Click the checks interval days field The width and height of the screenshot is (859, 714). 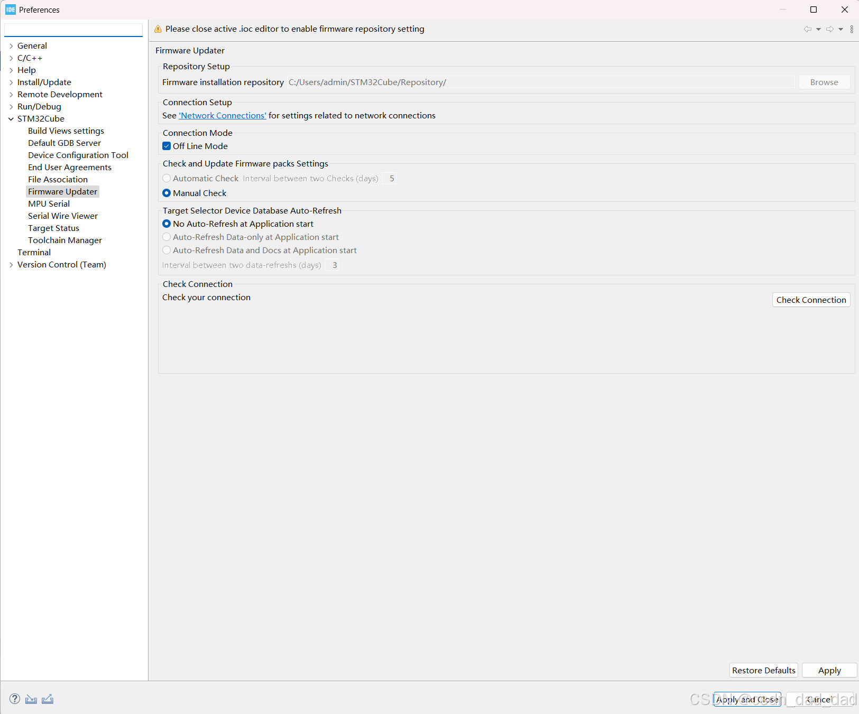(391, 178)
